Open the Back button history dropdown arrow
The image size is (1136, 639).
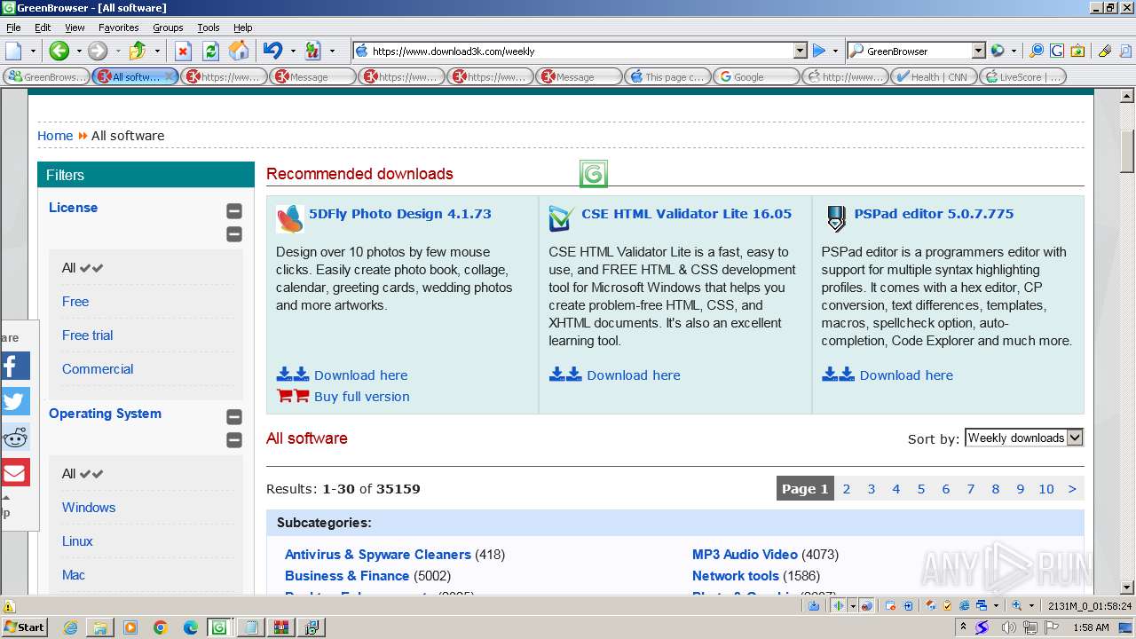pyautogui.click(x=78, y=51)
